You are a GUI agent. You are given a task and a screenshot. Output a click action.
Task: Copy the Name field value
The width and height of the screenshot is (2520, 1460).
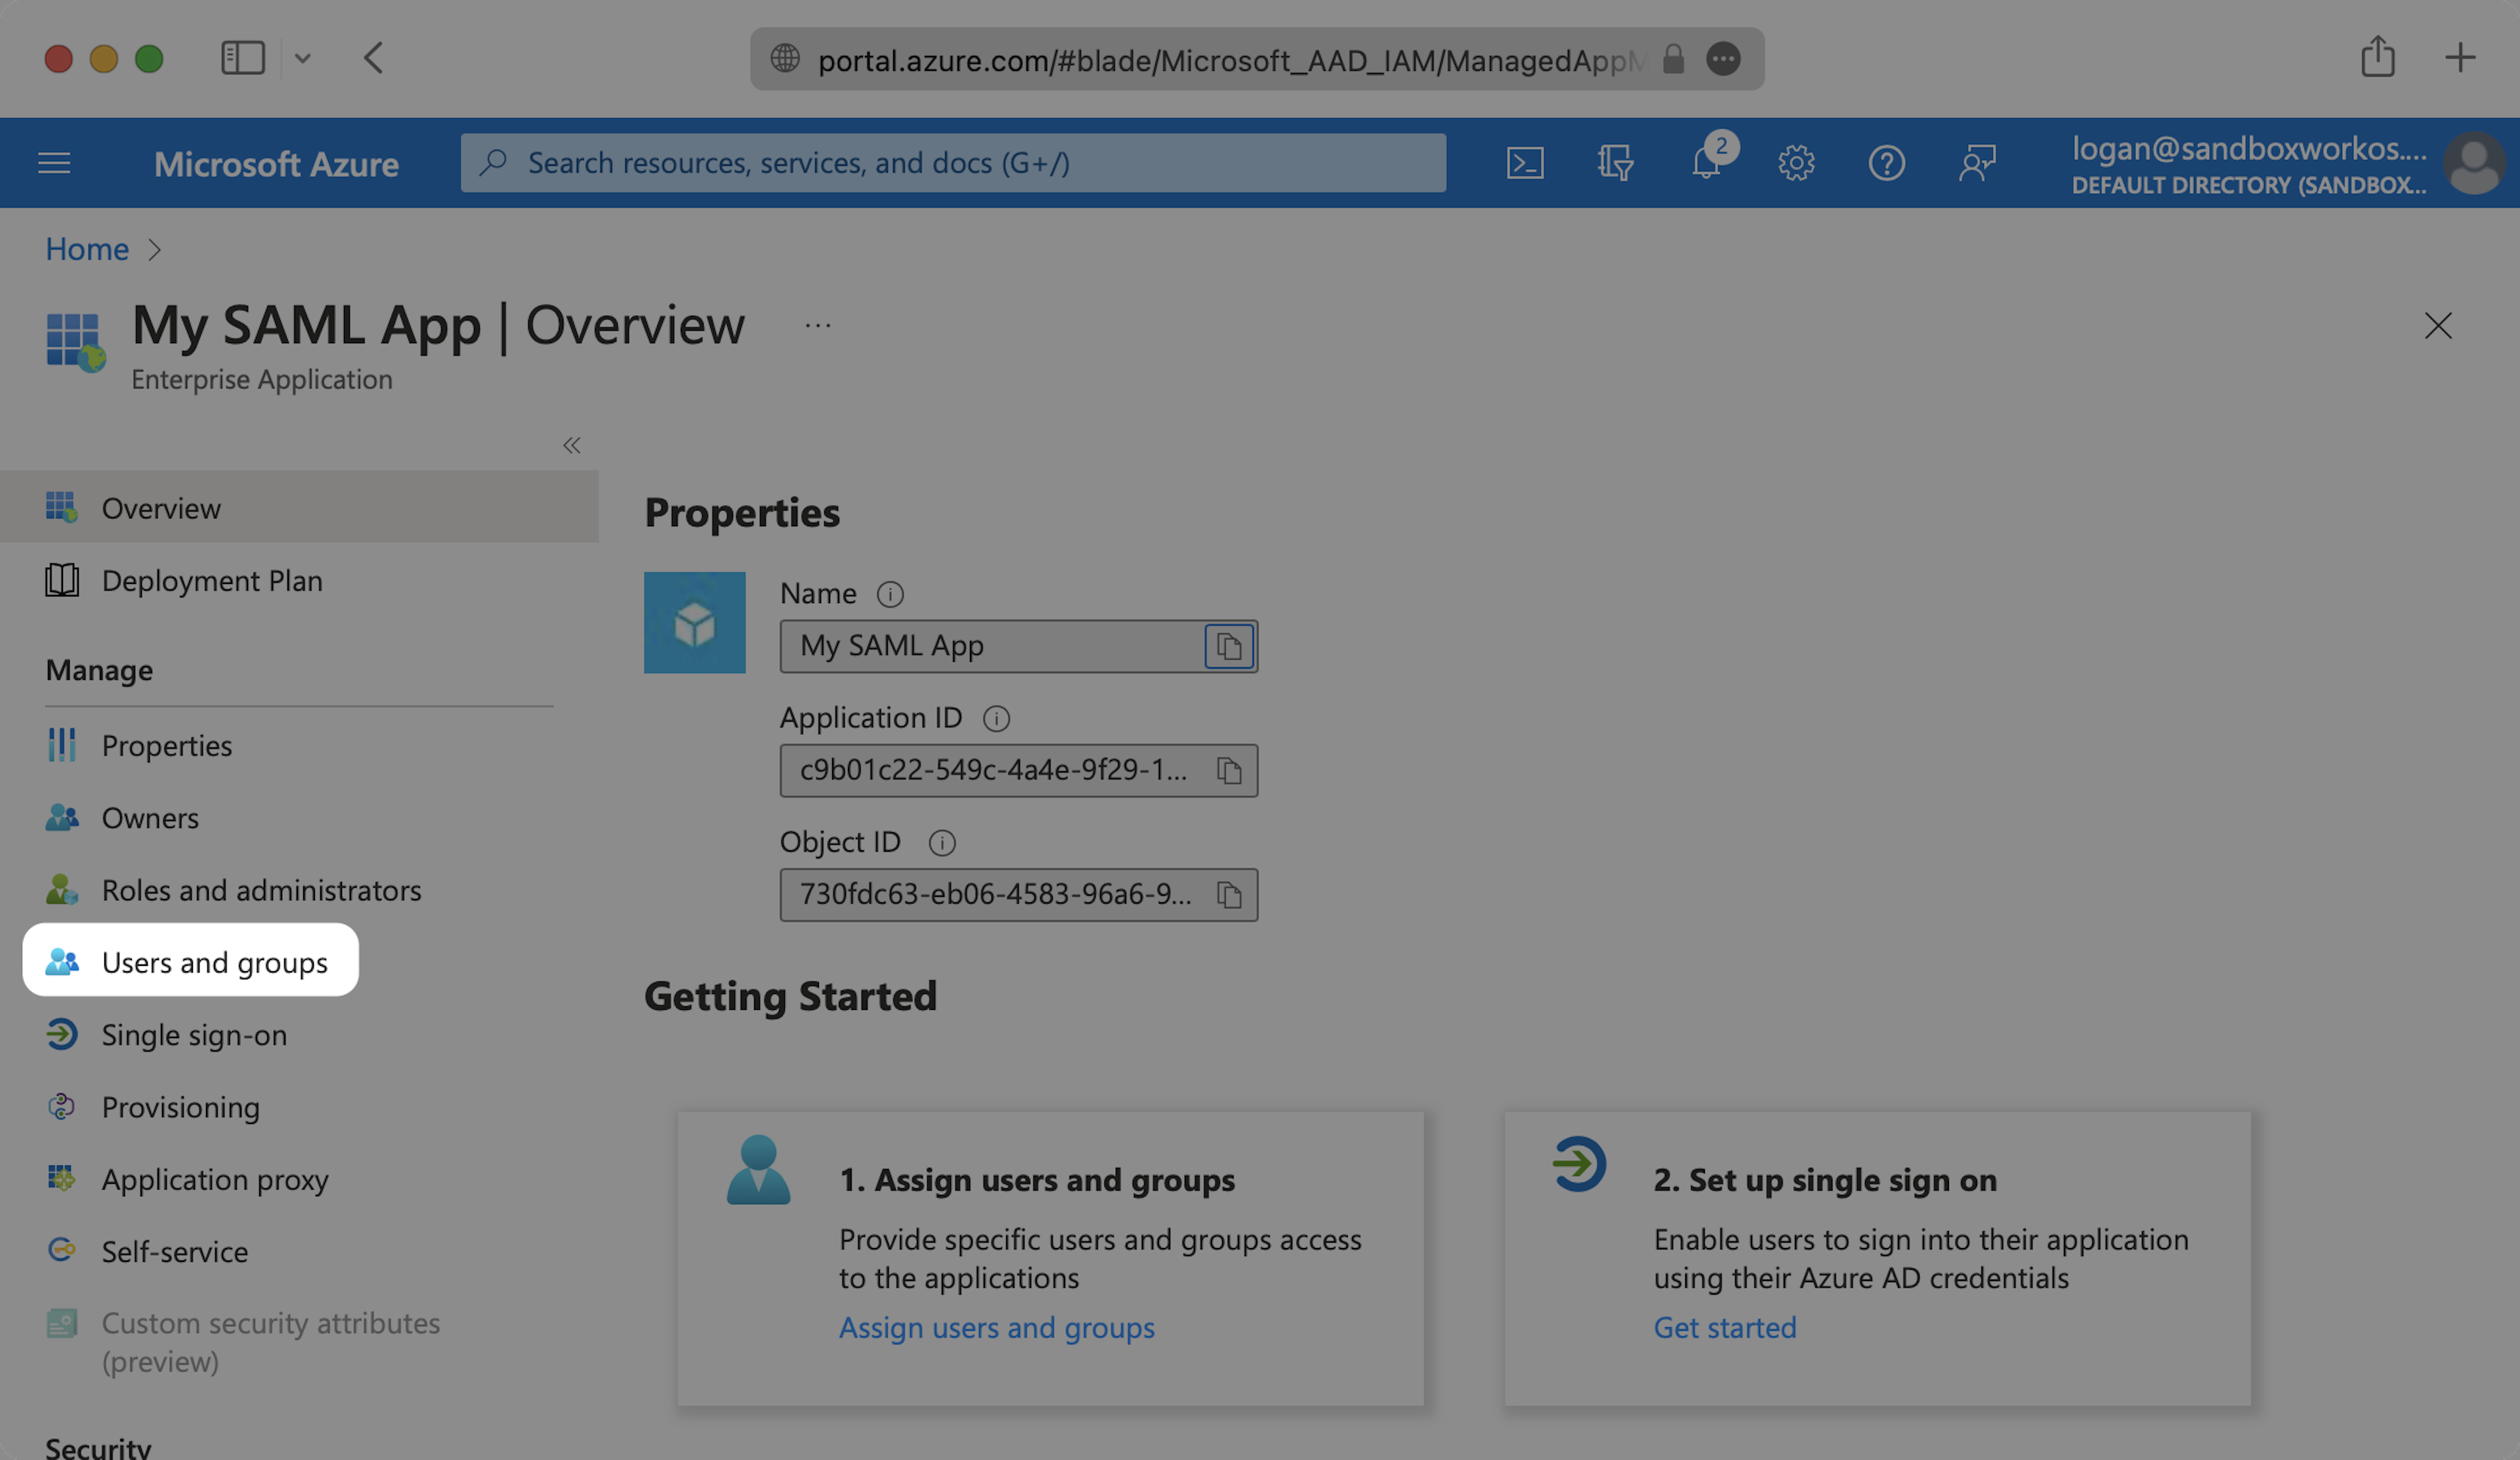click(x=1229, y=647)
